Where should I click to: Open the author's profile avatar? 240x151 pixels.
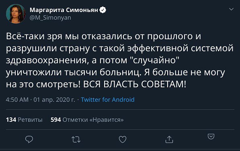[x=16, y=14]
